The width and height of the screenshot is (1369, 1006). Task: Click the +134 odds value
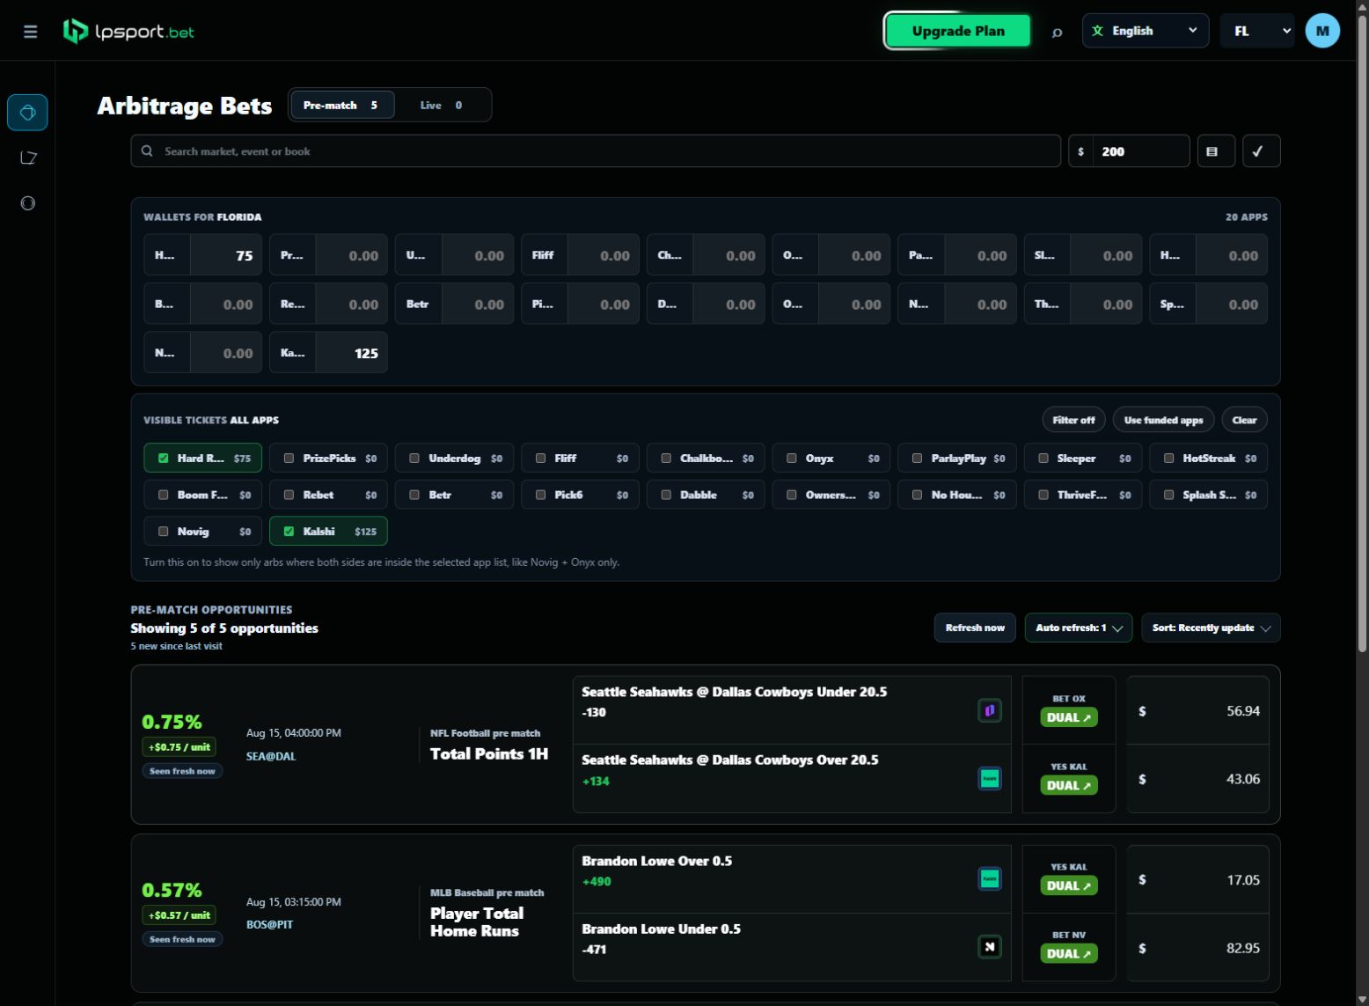click(x=596, y=781)
